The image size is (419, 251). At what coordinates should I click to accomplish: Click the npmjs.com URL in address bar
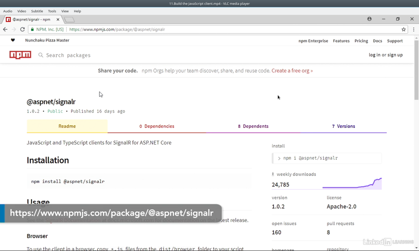click(117, 29)
